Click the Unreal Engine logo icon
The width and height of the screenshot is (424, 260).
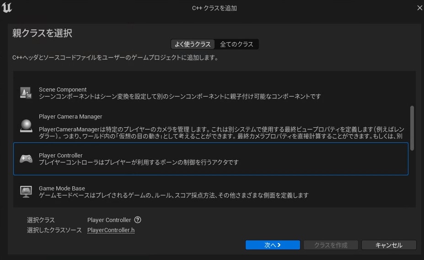(7, 7)
